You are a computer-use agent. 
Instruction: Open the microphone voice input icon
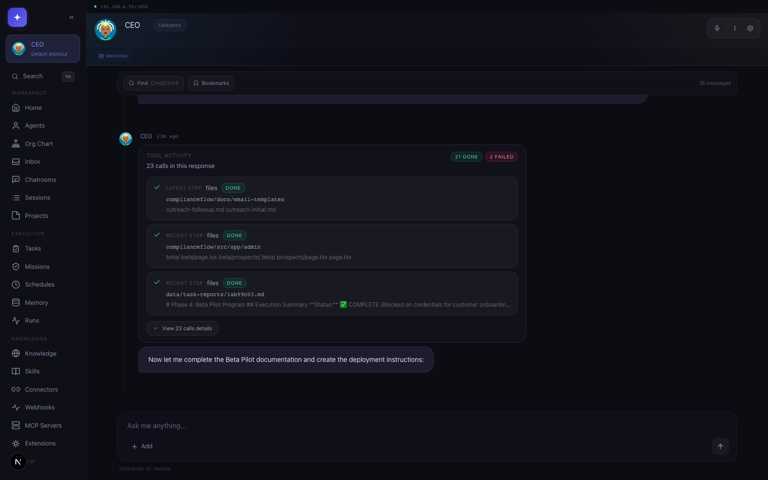717,28
